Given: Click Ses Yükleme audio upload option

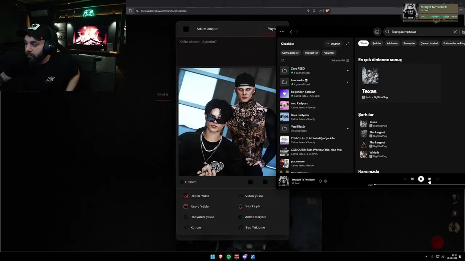Looking at the screenshot, I should 251,227.
